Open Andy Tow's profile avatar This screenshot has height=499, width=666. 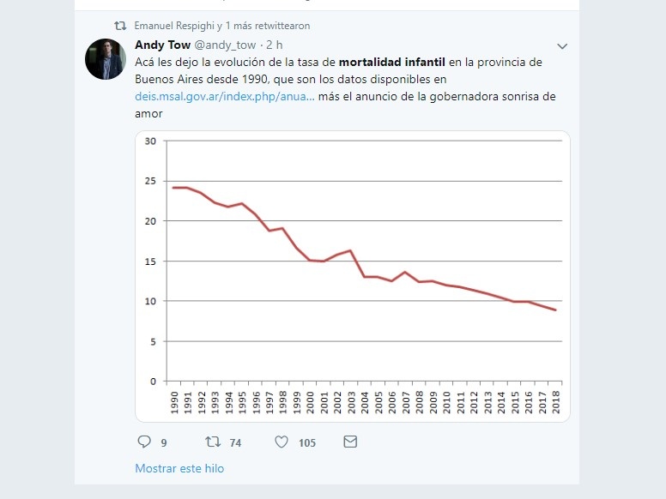[106, 59]
